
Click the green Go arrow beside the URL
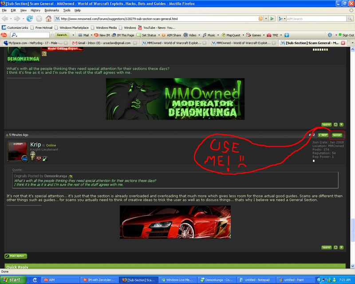click(x=272, y=19)
